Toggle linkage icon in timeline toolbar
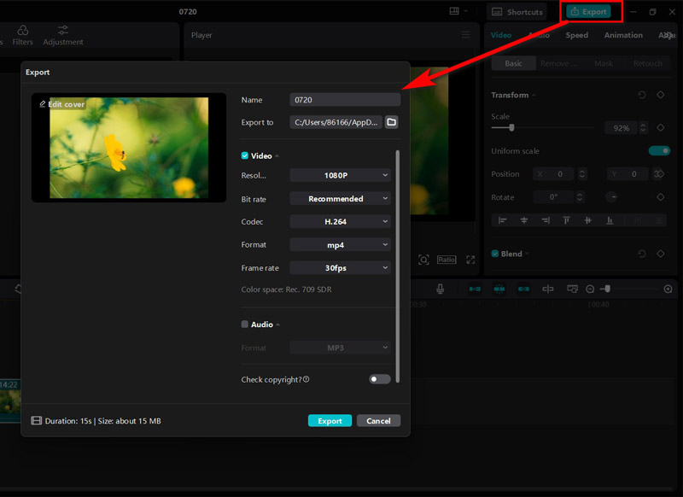Screen dimensions: 683x497 (x=523, y=289)
